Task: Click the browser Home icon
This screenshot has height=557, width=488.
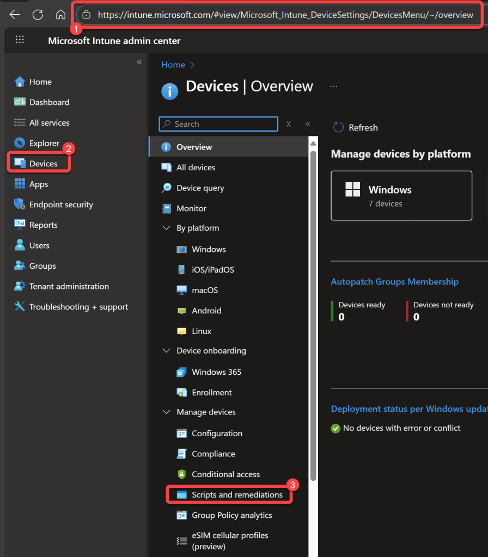Action: (61, 15)
